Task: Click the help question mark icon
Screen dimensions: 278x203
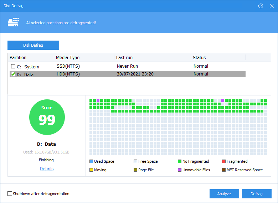Action: [x=261, y=6]
